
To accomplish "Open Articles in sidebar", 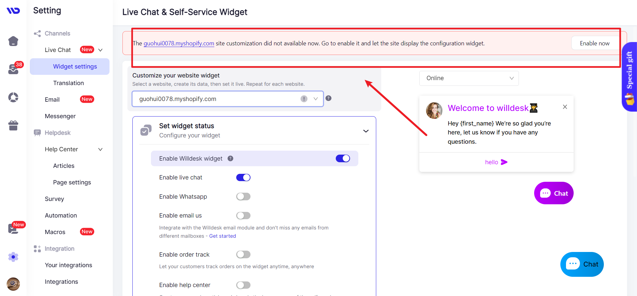I will [64, 166].
